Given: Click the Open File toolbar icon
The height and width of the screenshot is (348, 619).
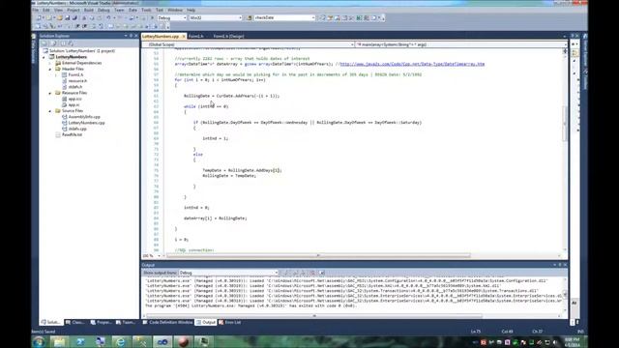Looking at the screenshot, I should pyautogui.click(x=60, y=17).
